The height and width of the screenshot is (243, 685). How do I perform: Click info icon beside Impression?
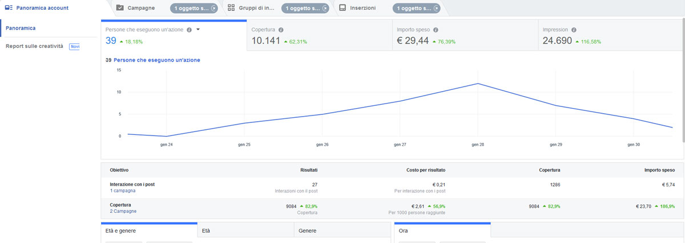coord(574,30)
